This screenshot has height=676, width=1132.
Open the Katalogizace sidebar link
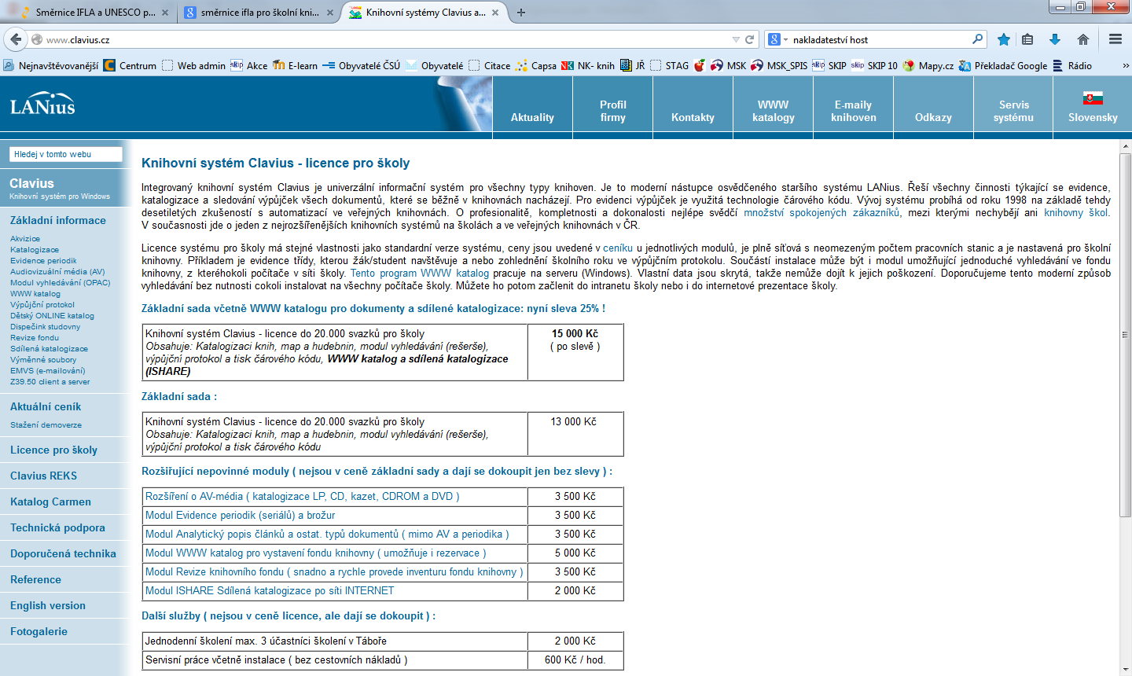(35, 249)
